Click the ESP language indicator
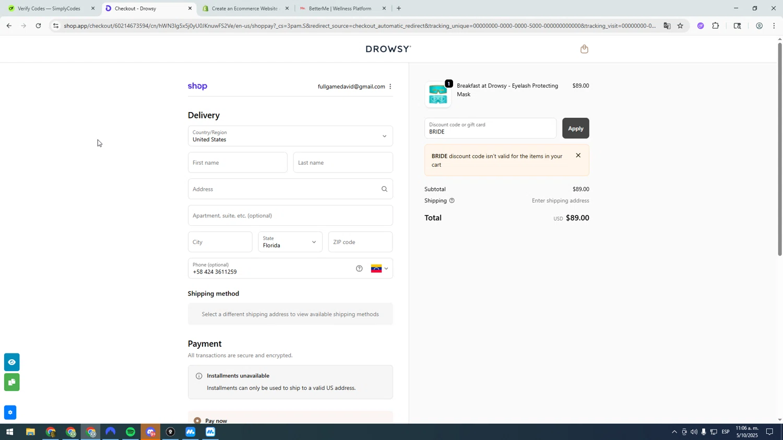 726,432
